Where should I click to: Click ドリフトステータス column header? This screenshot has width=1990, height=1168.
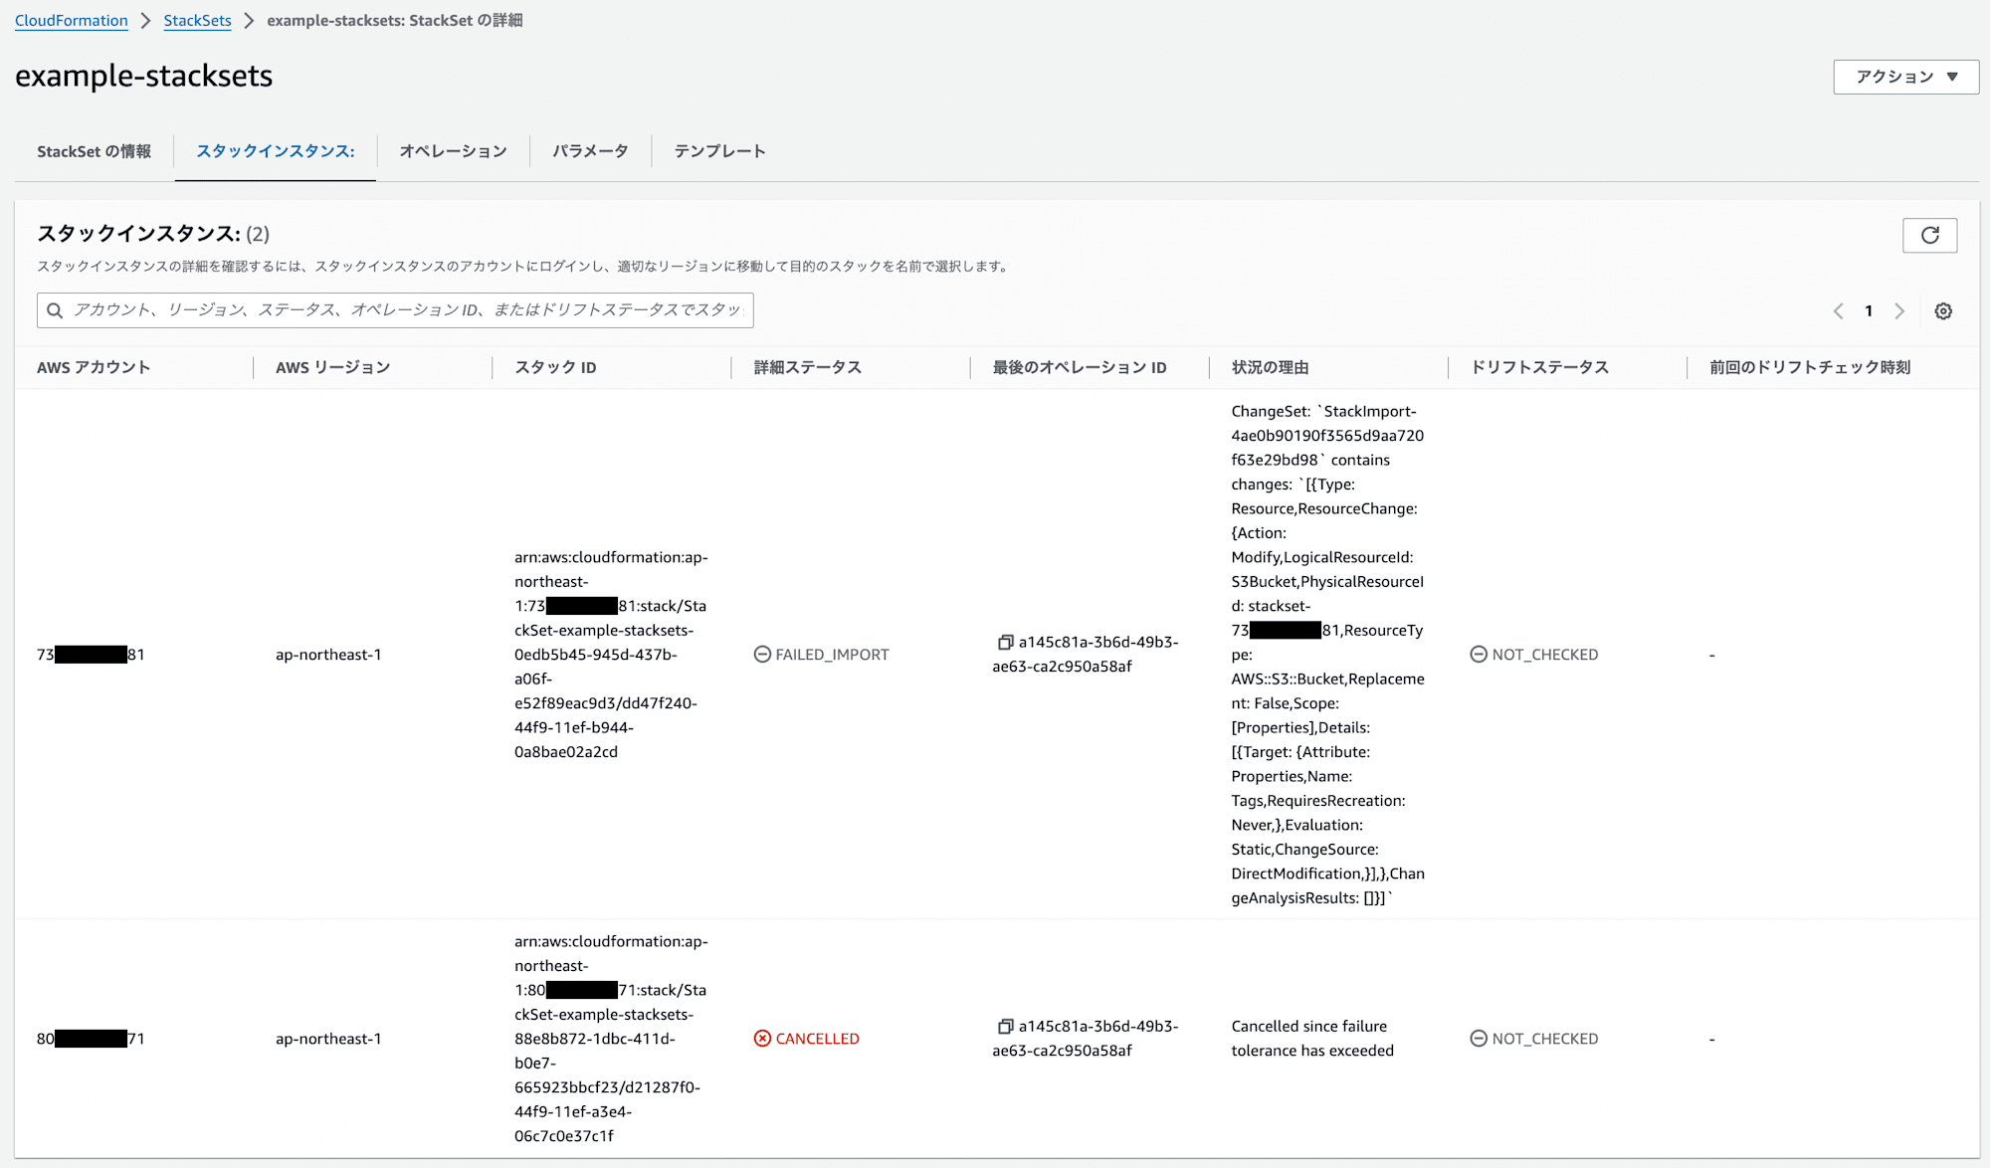(1539, 368)
